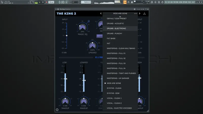Click the 0:00:76 time display
Screen dimensions: 203x114
click(63, 2)
